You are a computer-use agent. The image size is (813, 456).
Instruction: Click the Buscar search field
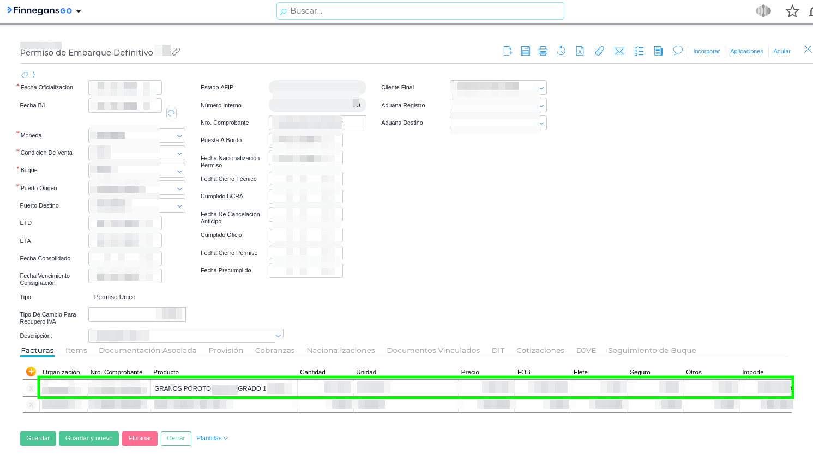(x=420, y=11)
